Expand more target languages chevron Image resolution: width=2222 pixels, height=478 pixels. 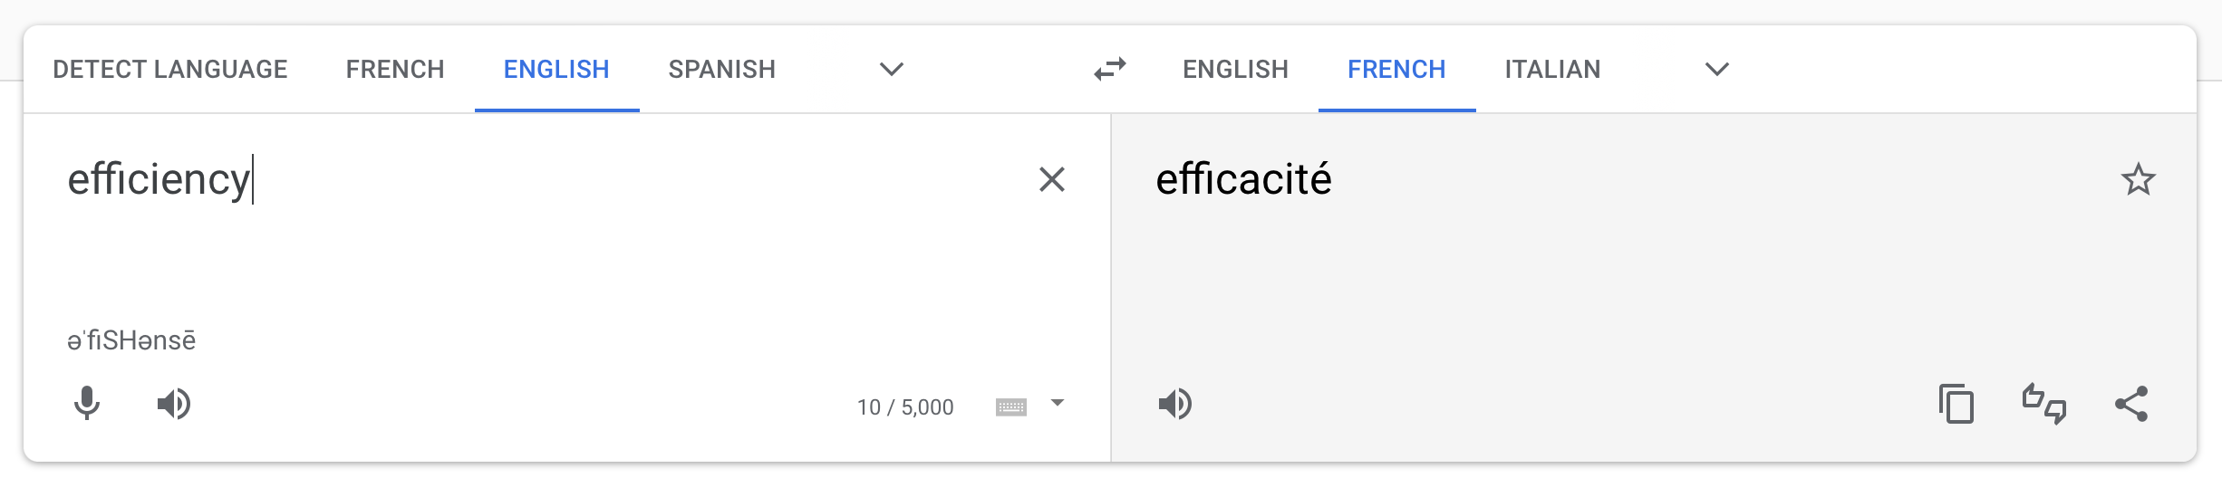pyautogui.click(x=1717, y=70)
